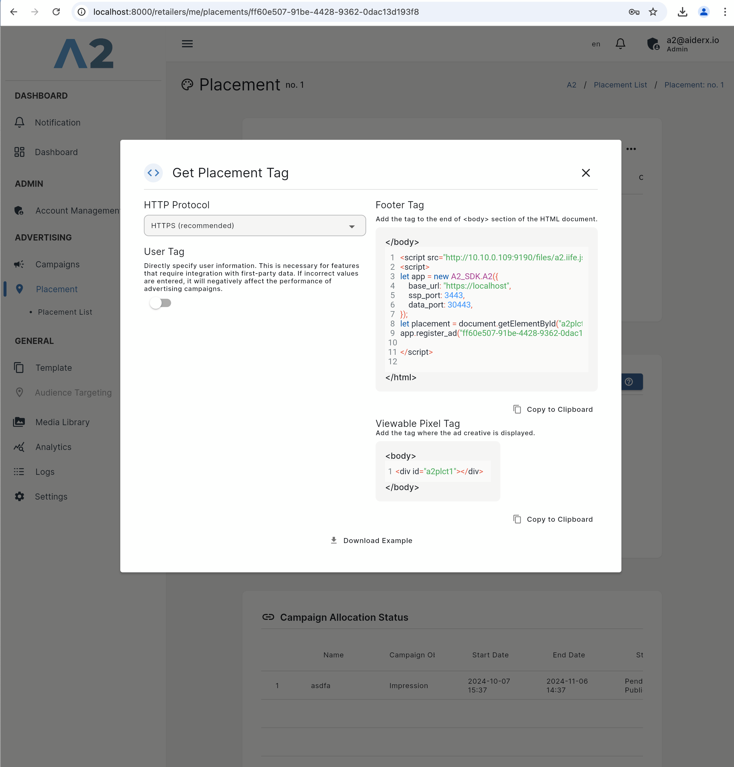Open Placement List submenu item
Viewport: 734px width, 767px height.
tap(65, 312)
